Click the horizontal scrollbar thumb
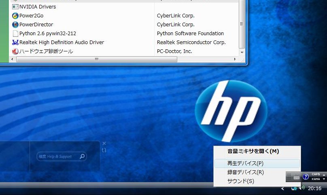 tap(97, 59)
